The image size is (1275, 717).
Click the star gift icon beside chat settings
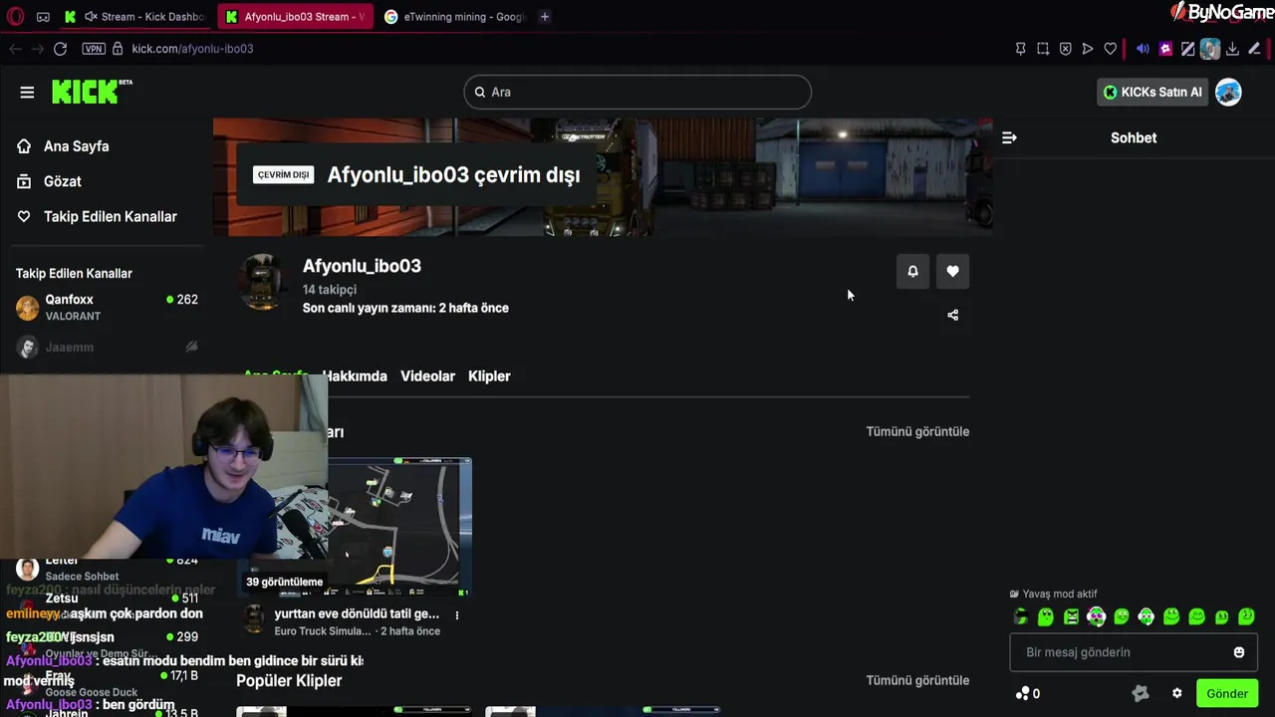(x=1141, y=693)
